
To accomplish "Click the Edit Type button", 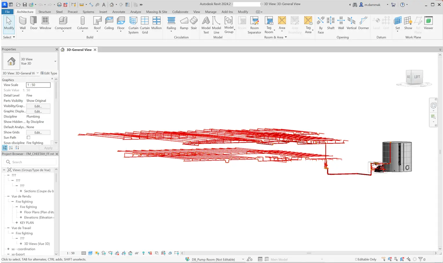I will 49,73.
